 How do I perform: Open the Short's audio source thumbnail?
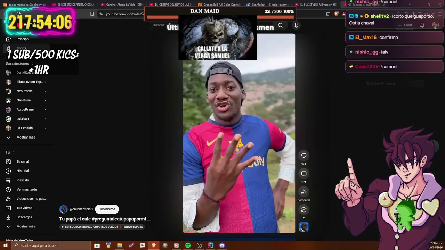[x=304, y=227]
